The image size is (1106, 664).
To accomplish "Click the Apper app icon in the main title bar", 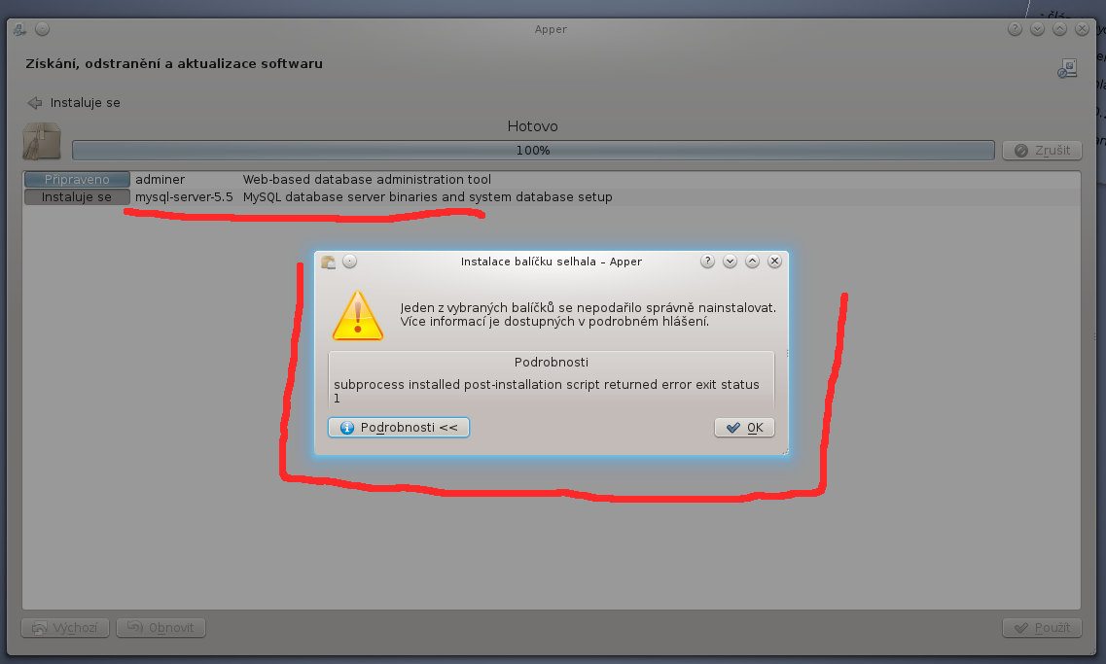I will pyautogui.click(x=19, y=29).
